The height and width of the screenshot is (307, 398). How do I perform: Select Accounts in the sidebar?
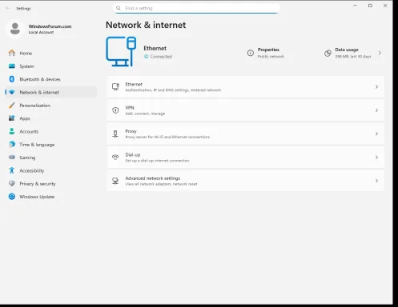(50, 131)
